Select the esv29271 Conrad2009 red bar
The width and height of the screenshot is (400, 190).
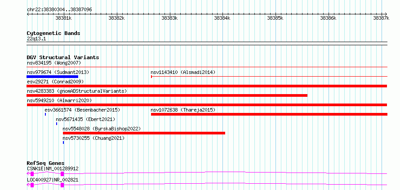click(x=207, y=86)
